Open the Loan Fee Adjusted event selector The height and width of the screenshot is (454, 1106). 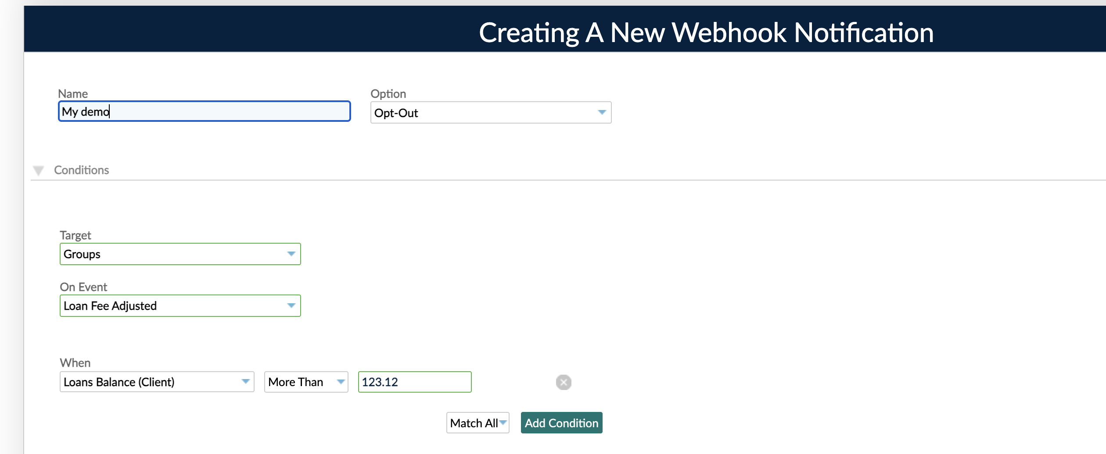coord(180,305)
